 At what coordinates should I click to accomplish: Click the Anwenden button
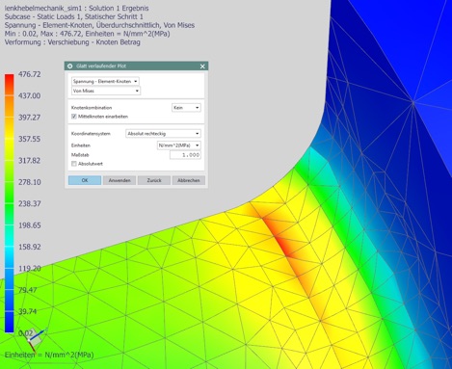pos(120,180)
